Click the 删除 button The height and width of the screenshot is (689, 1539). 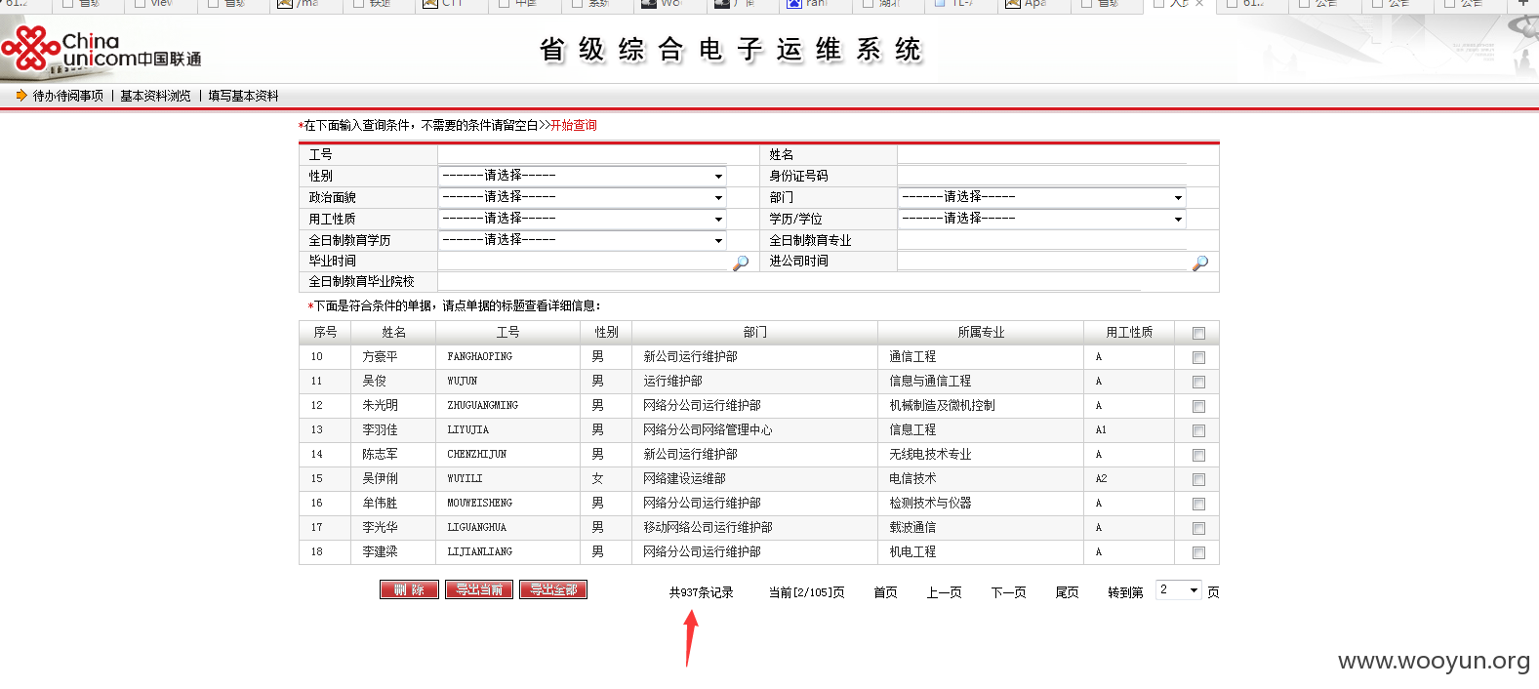coord(409,589)
